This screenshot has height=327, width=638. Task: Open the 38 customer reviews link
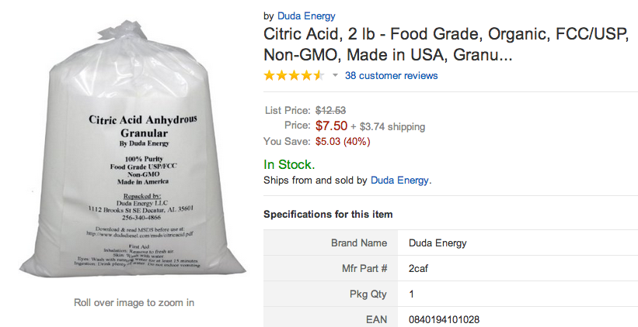tap(391, 75)
